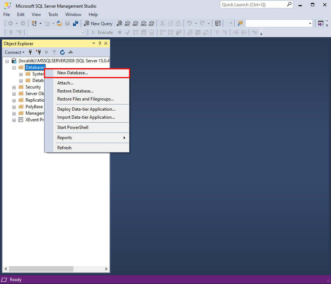Image resolution: width=331 pixels, height=284 pixels.
Task: Toggle the filter in Object Explorer
Action: tap(54, 52)
